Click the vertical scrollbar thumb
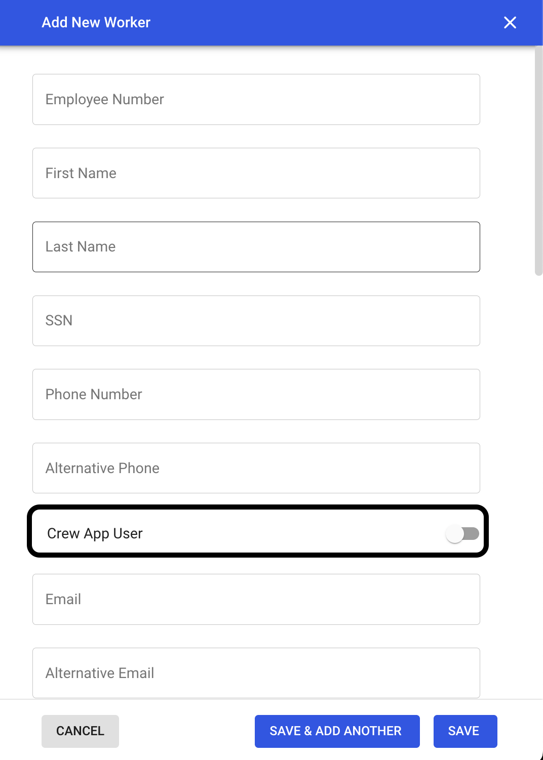543x760 pixels. [x=538, y=162]
